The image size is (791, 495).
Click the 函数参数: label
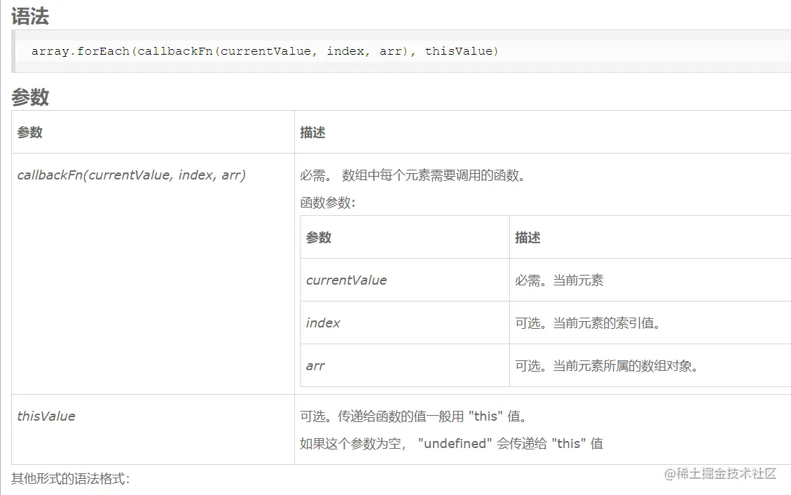328,203
